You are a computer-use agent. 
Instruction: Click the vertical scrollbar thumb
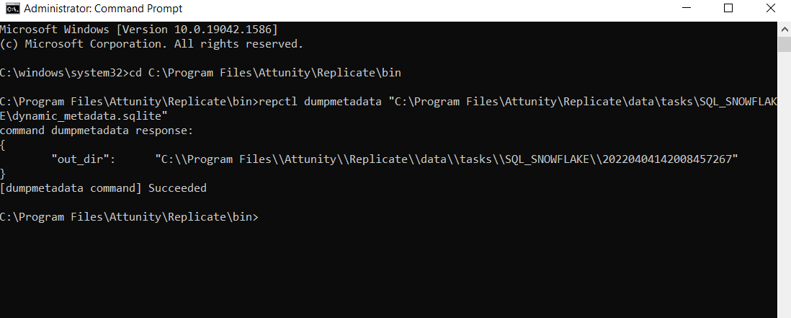coord(785,43)
